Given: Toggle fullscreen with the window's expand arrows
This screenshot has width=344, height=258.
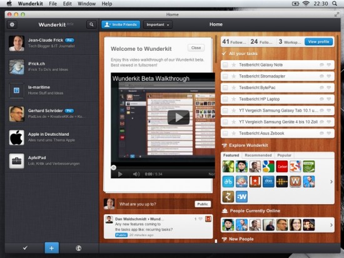Looking at the screenshot, I should coord(336,14).
